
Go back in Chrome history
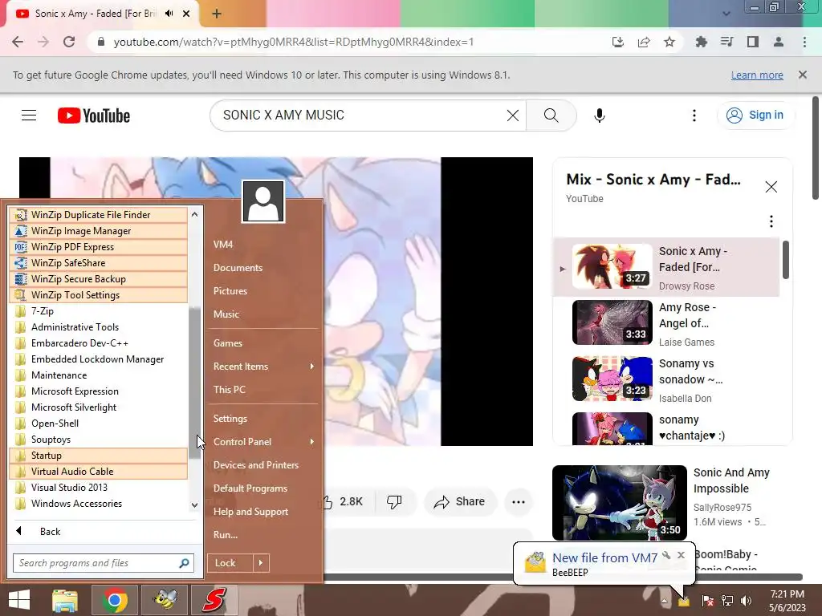click(x=18, y=42)
